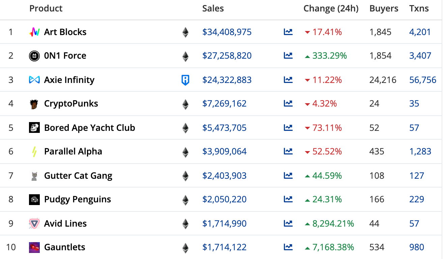Click the Pudgy Penguins logo icon
The height and width of the screenshot is (259, 443).
point(34,199)
